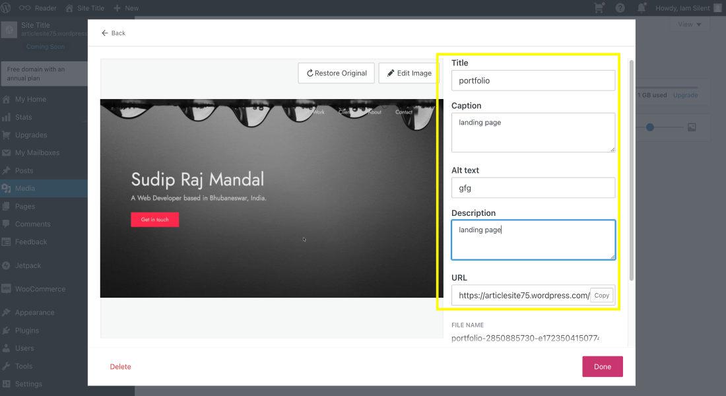Click the site icon beside Site Title
Screen dimensions: 726x396
coord(9,30)
